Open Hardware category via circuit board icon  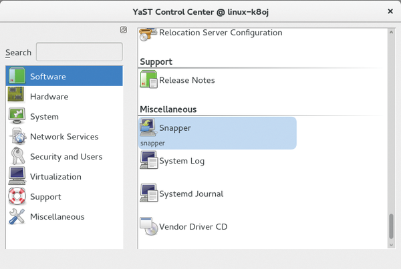(x=16, y=94)
